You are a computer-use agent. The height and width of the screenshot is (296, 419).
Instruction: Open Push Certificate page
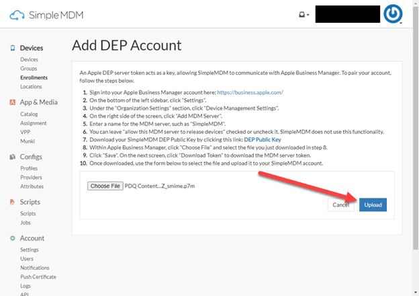click(x=38, y=277)
